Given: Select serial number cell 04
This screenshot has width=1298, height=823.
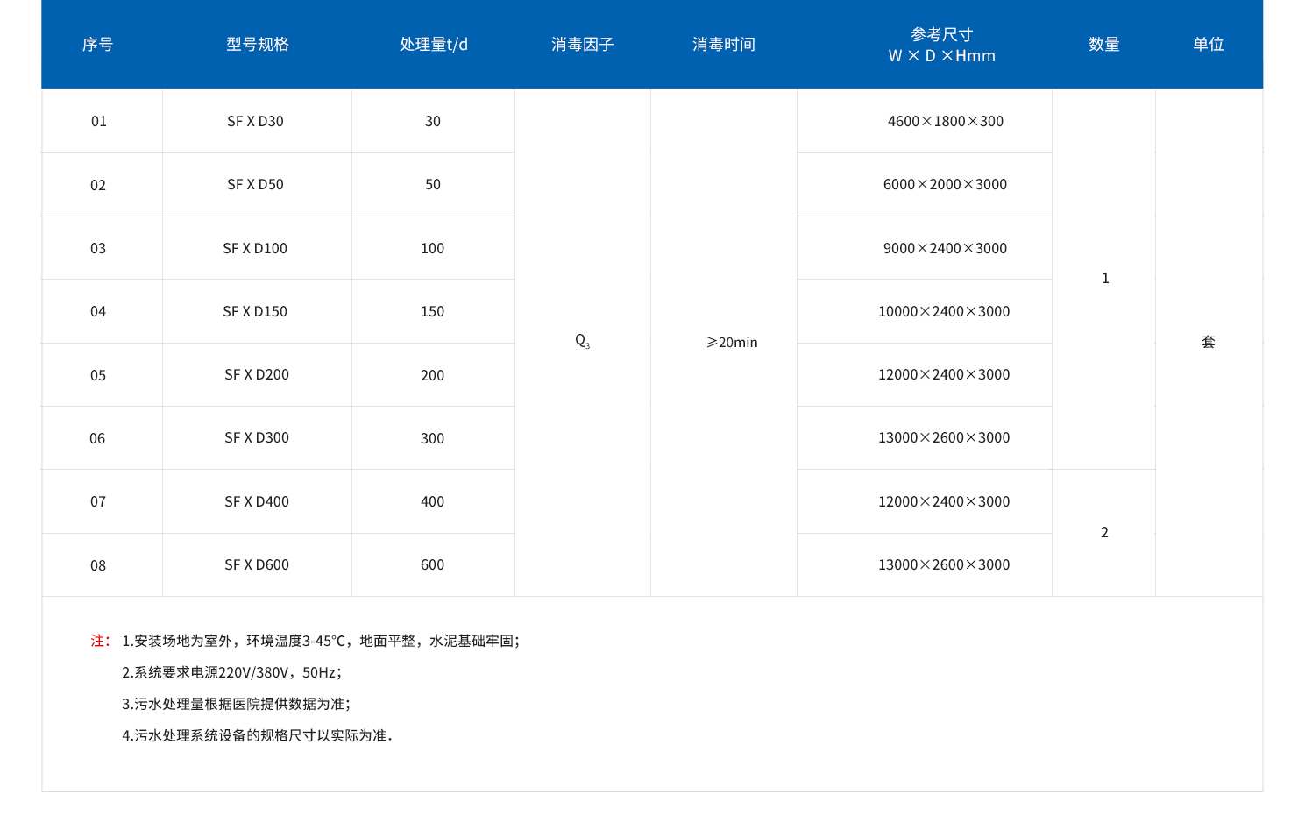Looking at the screenshot, I should pos(98,312).
